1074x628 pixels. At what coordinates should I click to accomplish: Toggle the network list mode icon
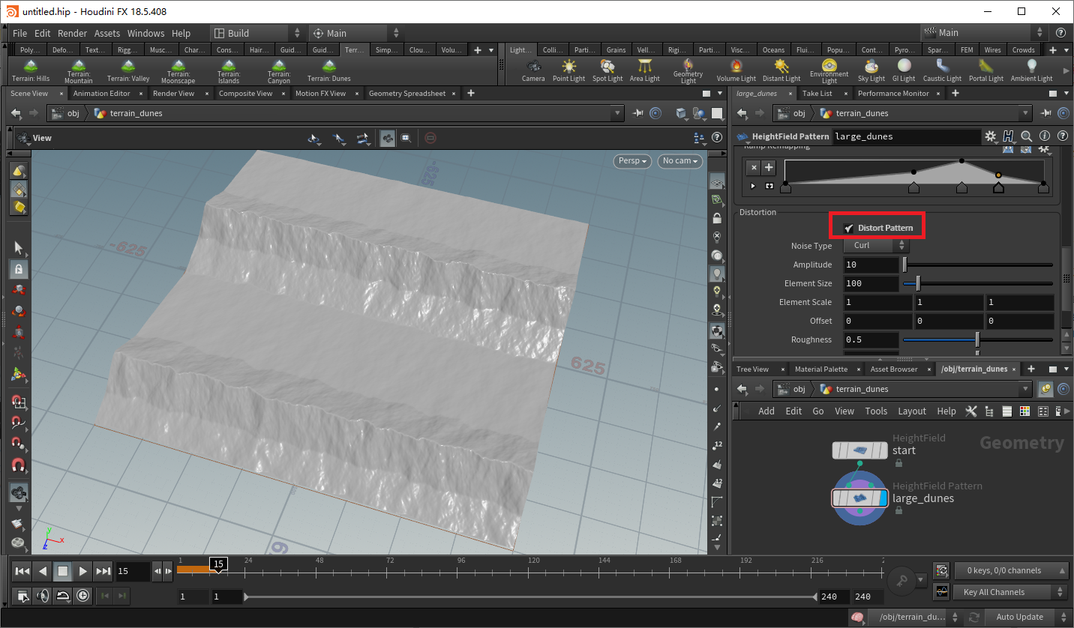1006,411
